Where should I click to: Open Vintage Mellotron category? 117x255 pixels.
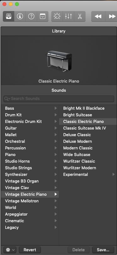point(30,201)
